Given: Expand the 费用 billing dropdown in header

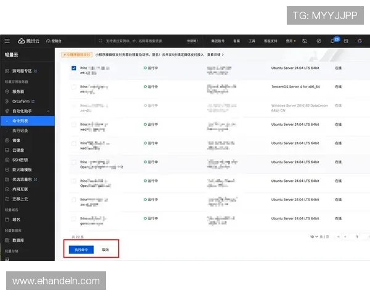Looking at the screenshot, I should 290,41.
